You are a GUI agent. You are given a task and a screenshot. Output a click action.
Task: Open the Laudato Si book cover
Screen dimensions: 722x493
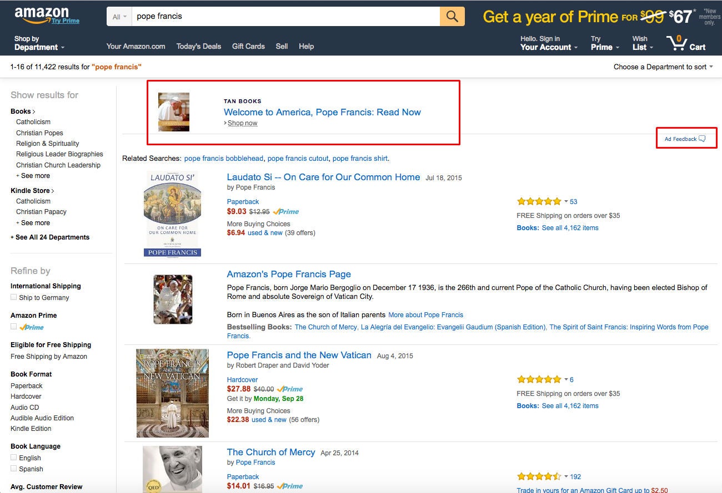click(x=172, y=214)
